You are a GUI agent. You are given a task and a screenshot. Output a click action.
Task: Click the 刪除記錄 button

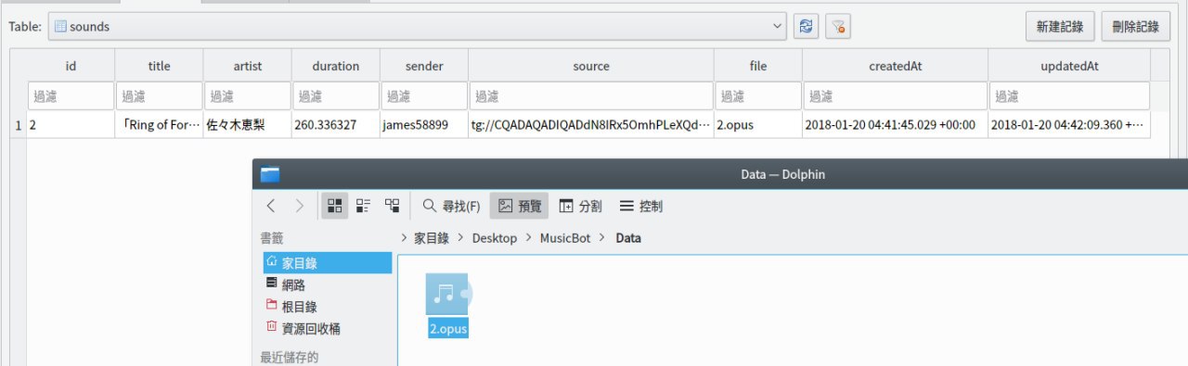(x=1135, y=27)
